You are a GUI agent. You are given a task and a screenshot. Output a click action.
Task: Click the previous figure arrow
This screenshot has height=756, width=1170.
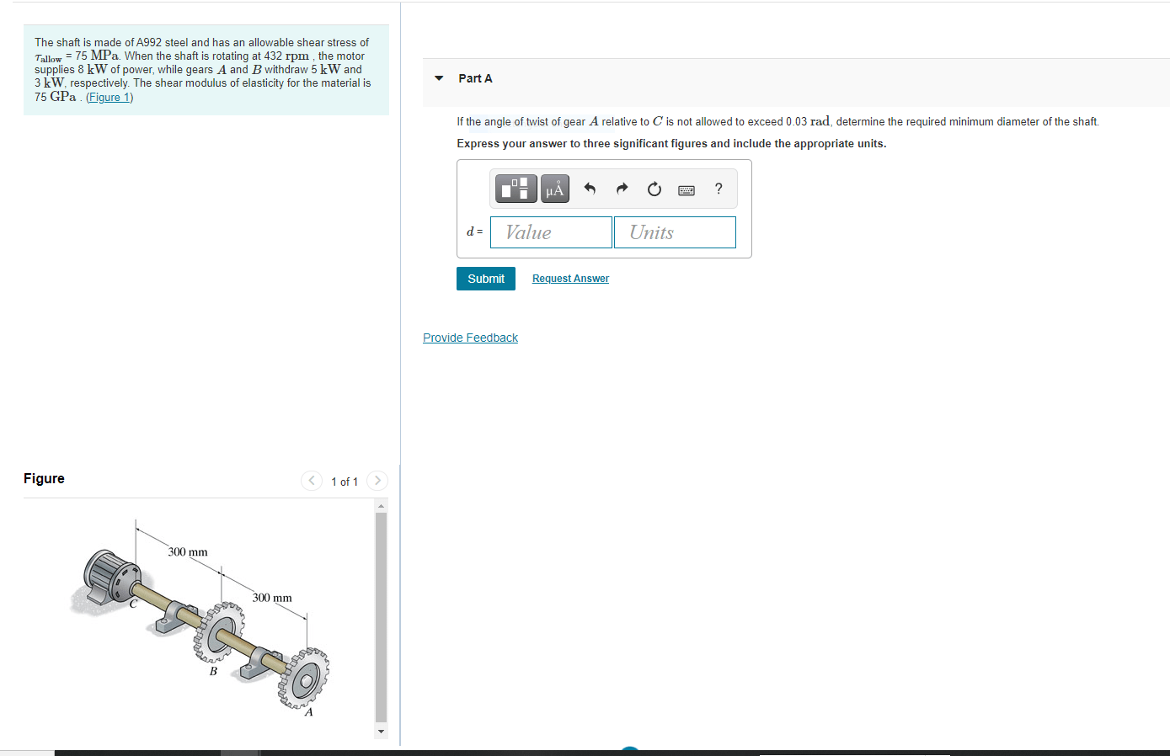(x=312, y=480)
